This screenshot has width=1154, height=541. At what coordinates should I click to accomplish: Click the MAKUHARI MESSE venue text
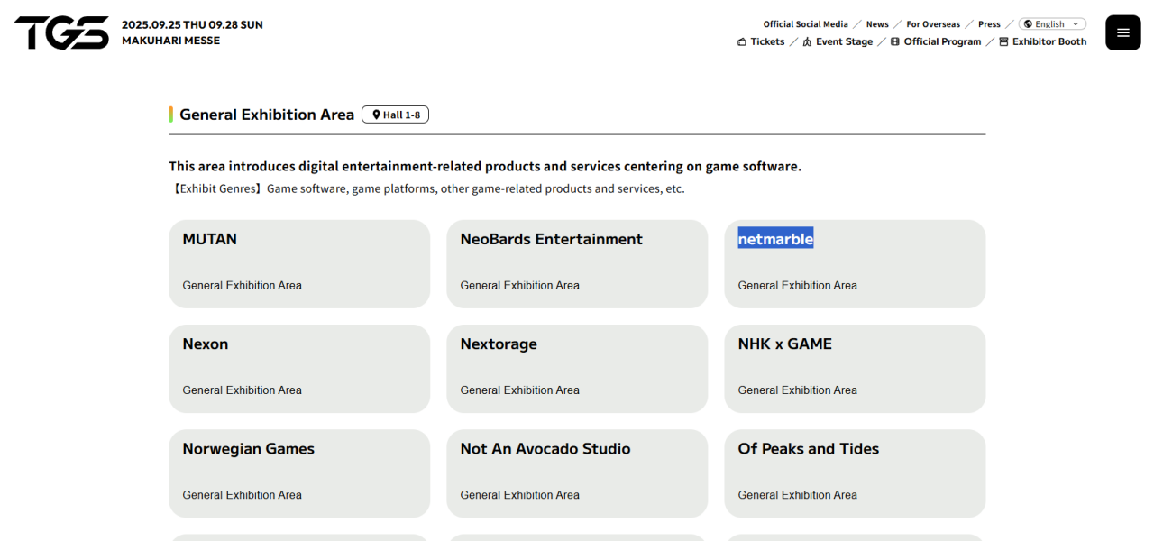click(170, 41)
